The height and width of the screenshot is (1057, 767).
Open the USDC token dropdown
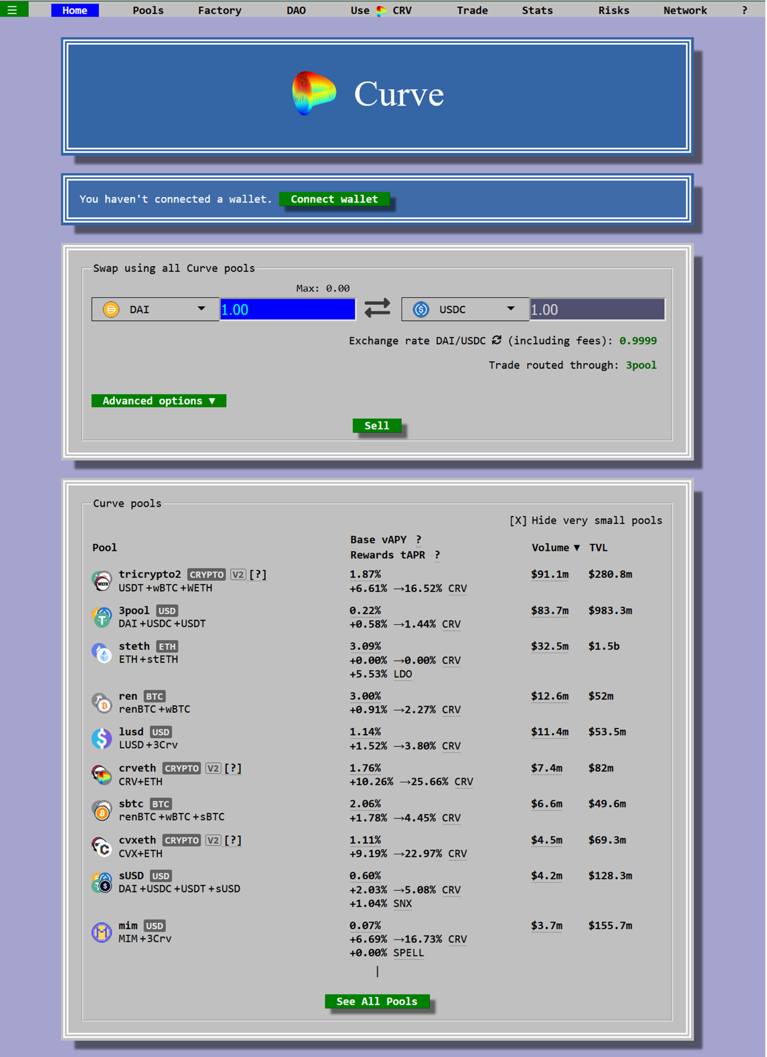(465, 309)
